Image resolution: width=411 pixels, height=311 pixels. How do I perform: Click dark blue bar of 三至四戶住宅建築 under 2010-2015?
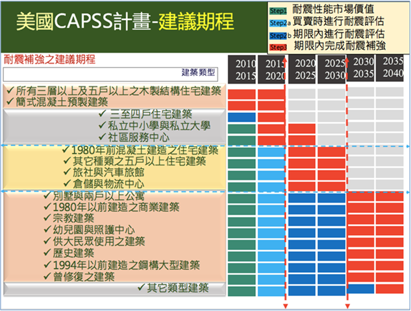(242, 117)
